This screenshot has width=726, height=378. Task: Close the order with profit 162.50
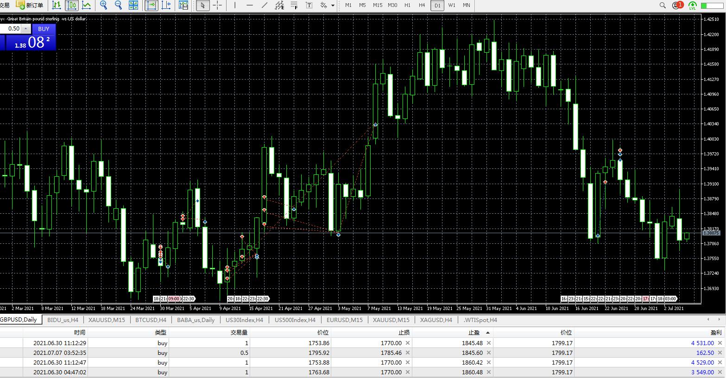pos(720,353)
